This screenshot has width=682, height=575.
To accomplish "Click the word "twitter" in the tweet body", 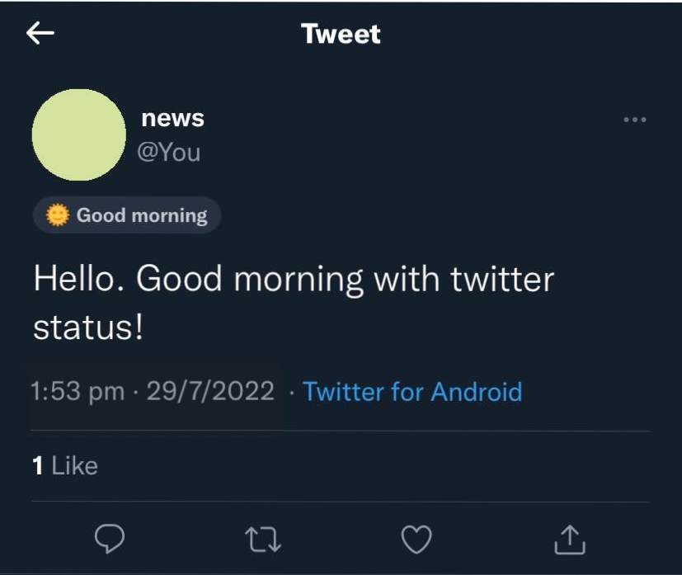I will pyautogui.click(x=502, y=279).
